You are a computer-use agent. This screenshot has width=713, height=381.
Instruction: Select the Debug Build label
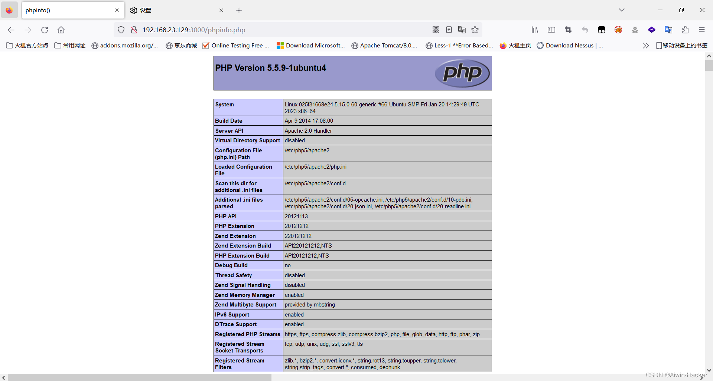[x=231, y=265]
